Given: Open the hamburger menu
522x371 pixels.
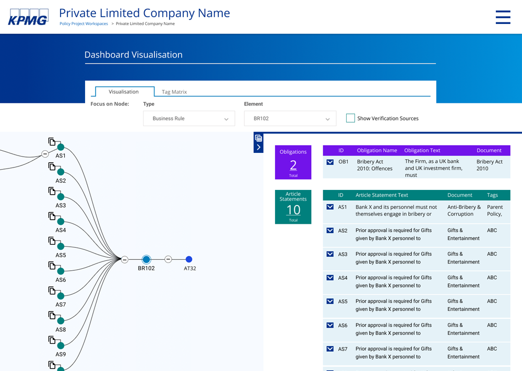Looking at the screenshot, I should click(x=503, y=17).
